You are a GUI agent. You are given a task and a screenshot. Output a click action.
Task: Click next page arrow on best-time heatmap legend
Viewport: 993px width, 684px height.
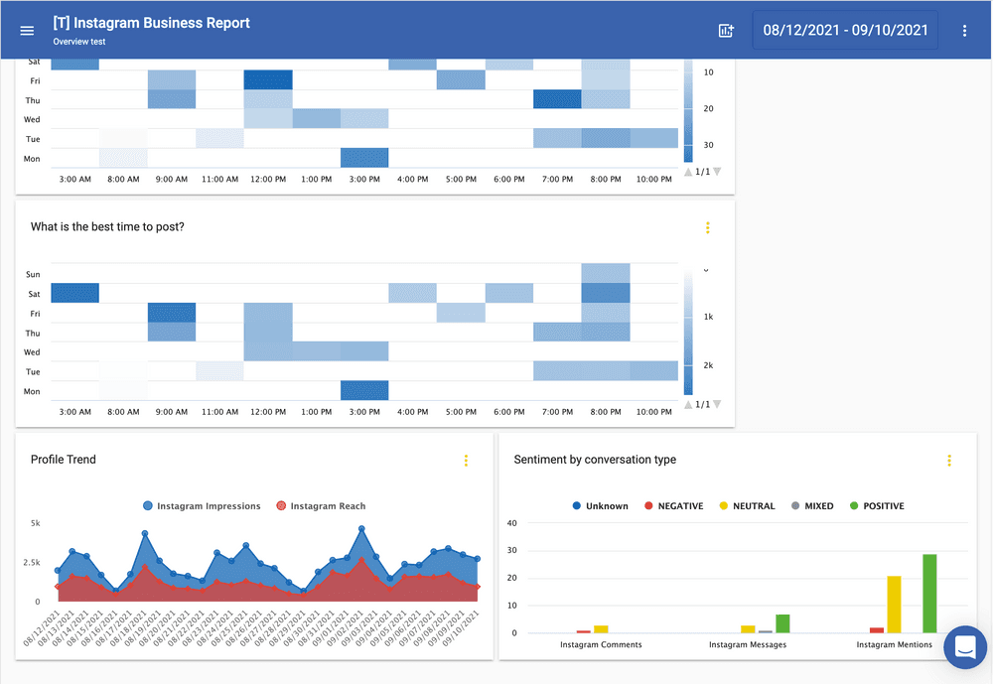coord(717,404)
